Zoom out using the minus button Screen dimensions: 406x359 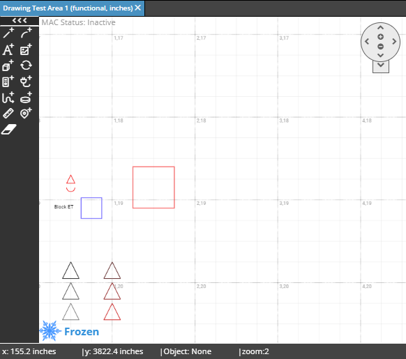(380, 47)
